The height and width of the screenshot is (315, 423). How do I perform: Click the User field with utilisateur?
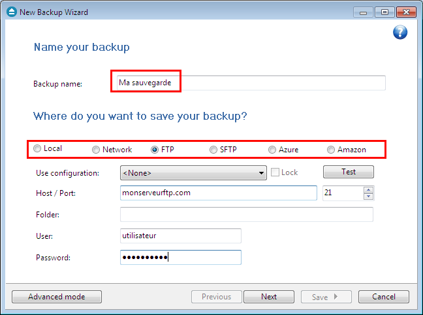(181, 236)
